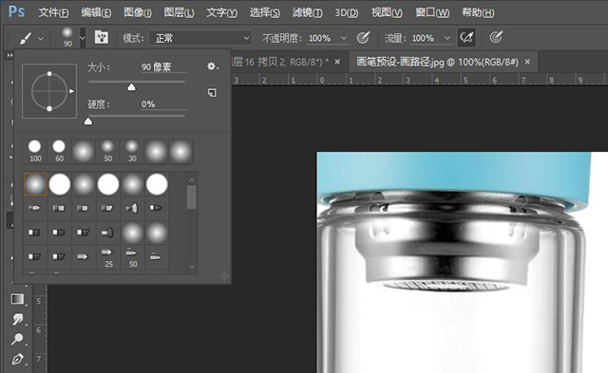Screen dimensions: 608x373
Task: Click the brush preset list scrollbar thumb
Action: [191, 197]
